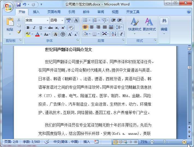Sort text A-Z
The height and width of the screenshot is (147, 194).
tap(114, 34)
